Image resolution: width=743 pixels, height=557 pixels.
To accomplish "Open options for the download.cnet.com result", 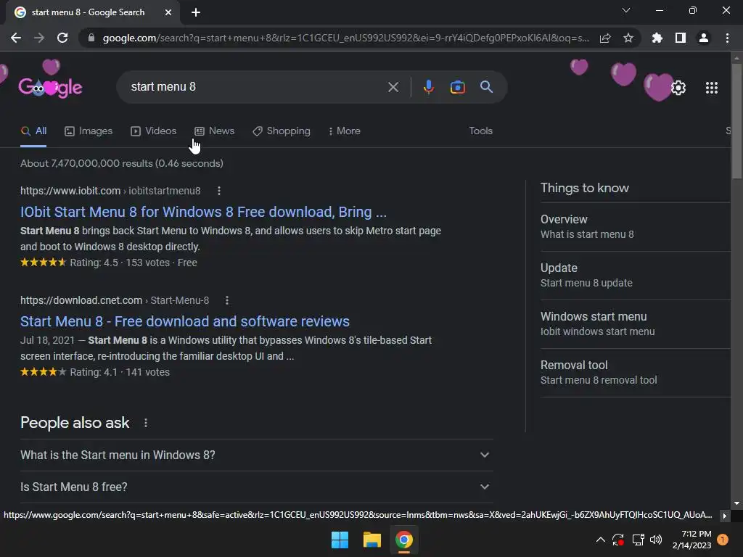I will pyautogui.click(x=227, y=300).
